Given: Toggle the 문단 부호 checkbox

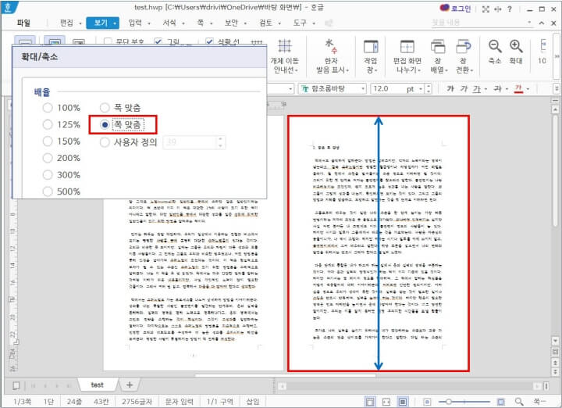Looking at the screenshot, I should (108, 41).
